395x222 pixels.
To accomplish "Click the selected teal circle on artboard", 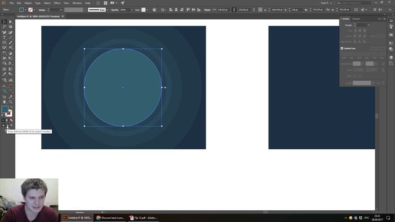I will coord(123,88).
